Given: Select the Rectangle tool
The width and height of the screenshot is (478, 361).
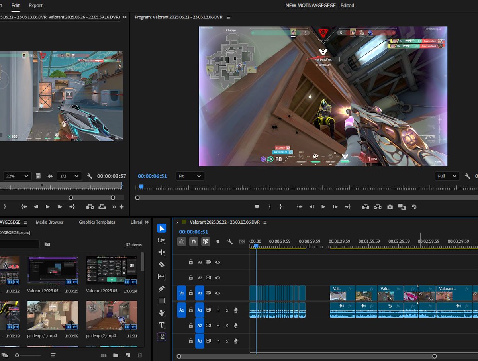Looking at the screenshot, I should [161, 300].
